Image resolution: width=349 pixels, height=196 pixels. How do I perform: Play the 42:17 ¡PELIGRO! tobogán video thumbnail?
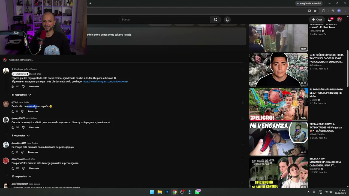278,104
